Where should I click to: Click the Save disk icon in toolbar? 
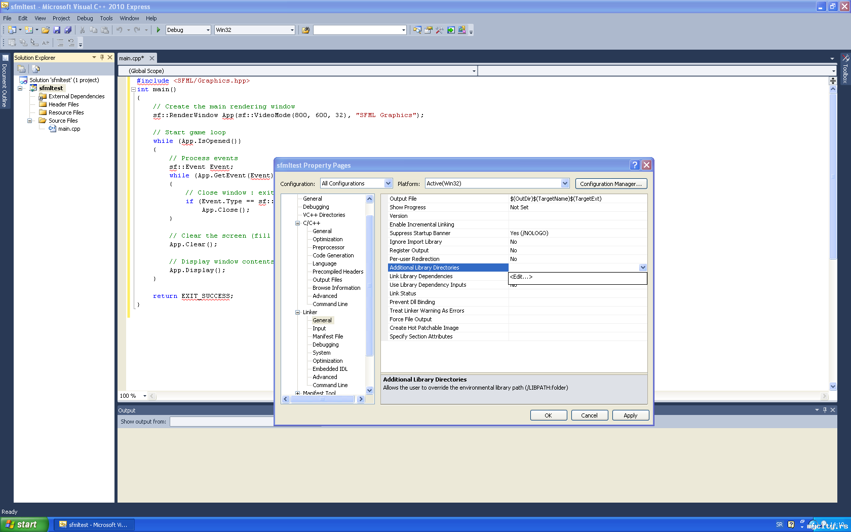pos(57,30)
